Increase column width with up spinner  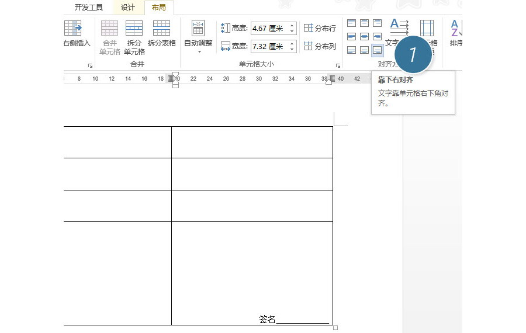292,43
